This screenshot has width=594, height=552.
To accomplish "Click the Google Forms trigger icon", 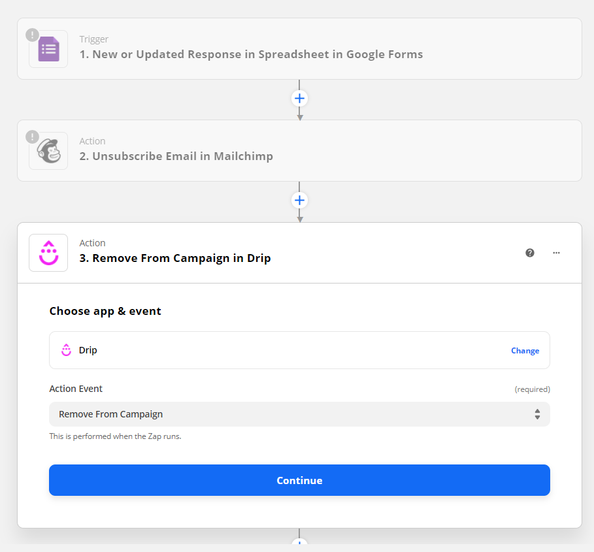I will pyautogui.click(x=48, y=49).
